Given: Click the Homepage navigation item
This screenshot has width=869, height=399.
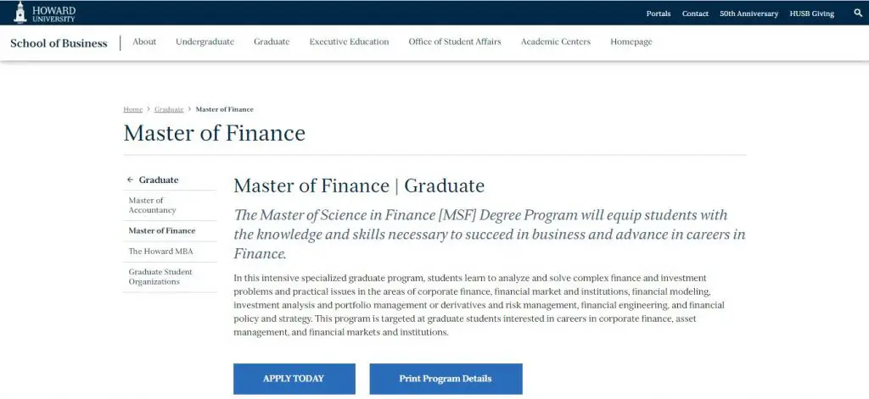Looking at the screenshot, I should [631, 42].
